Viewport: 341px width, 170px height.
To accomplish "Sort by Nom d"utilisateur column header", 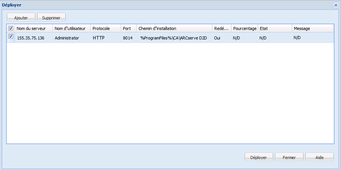I will tap(72, 28).
